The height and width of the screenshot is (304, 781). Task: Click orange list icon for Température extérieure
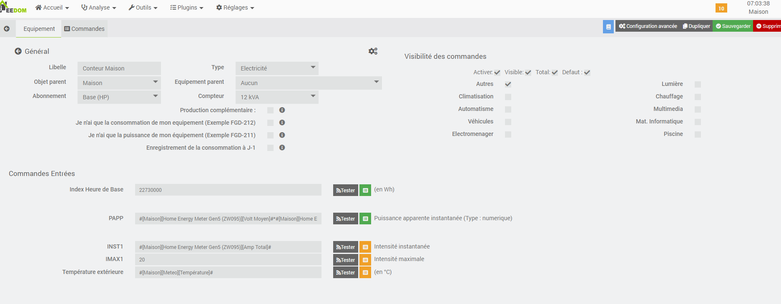point(365,273)
